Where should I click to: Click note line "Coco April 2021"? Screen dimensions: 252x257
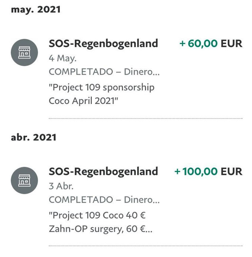coord(84,101)
